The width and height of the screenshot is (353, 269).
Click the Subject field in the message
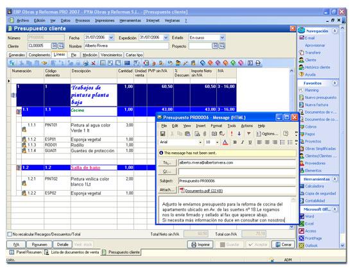(237, 181)
